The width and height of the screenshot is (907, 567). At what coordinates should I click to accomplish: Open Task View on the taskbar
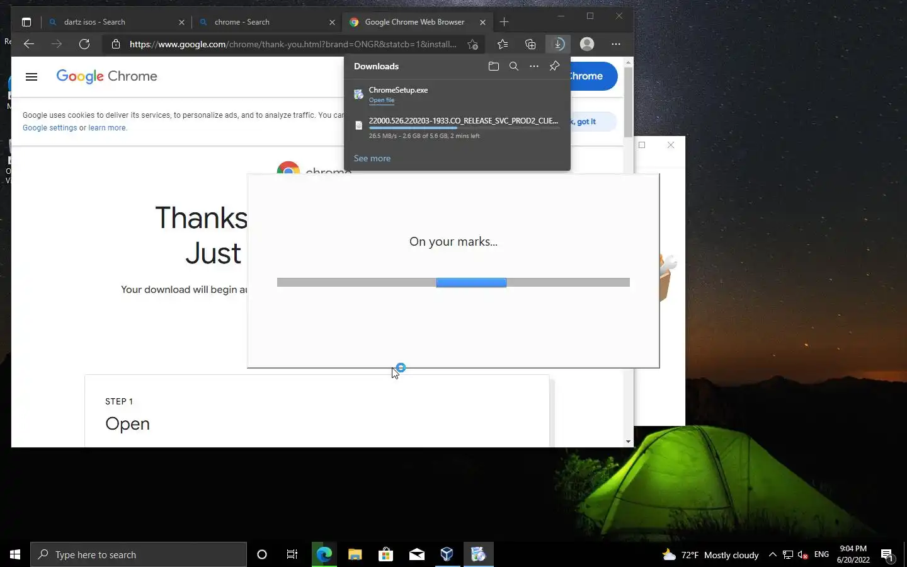pyautogui.click(x=292, y=554)
